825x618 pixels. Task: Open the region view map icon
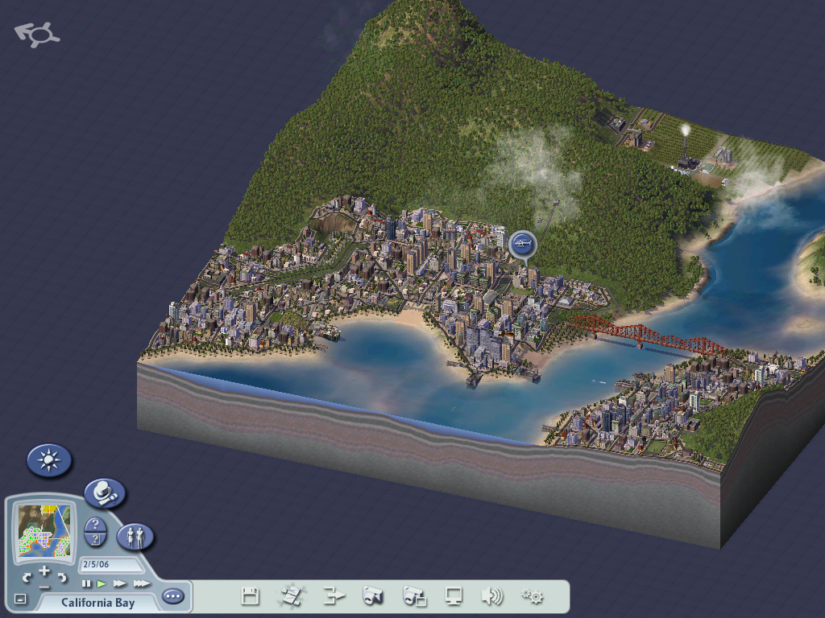(x=290, y=596)
